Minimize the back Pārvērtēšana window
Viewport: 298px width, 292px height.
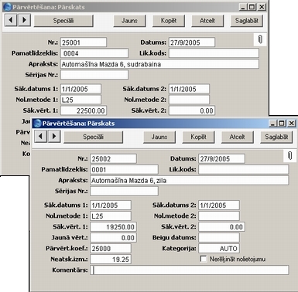point(243,7)
